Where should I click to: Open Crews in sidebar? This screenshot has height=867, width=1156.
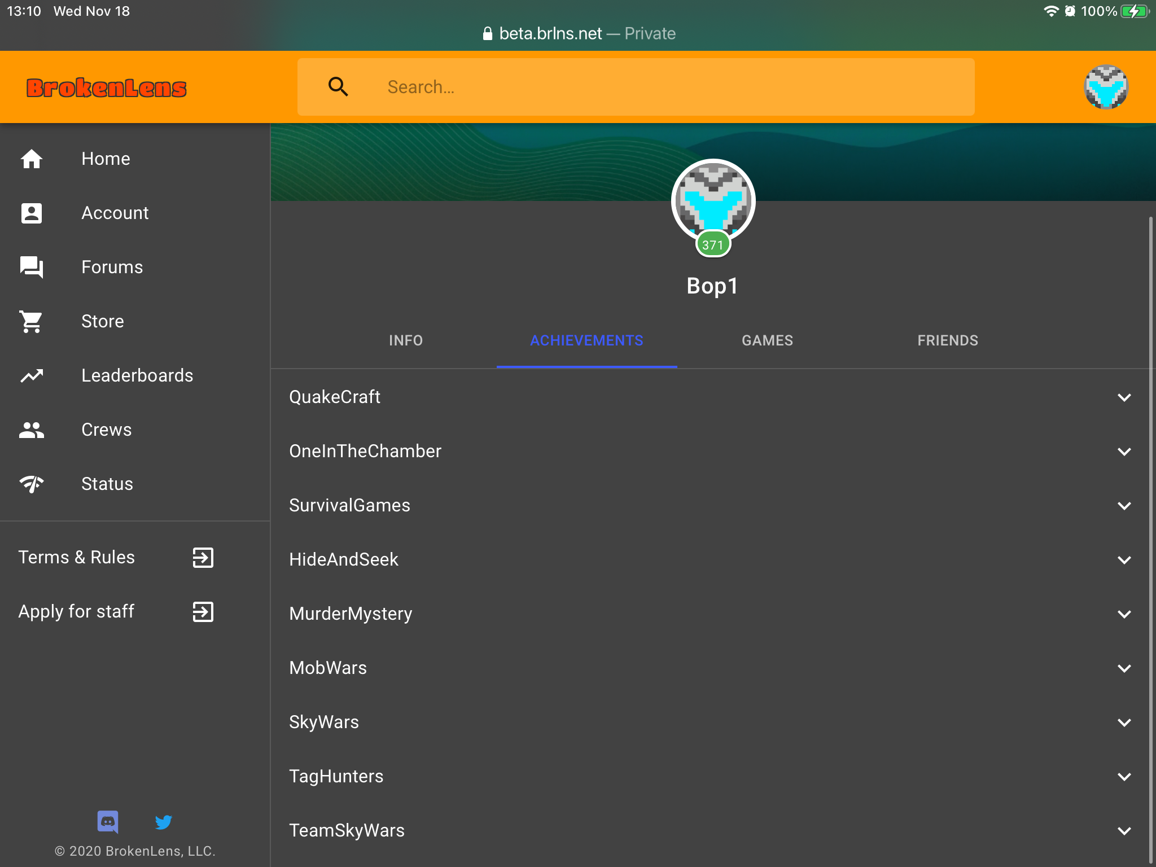[135, 430]
